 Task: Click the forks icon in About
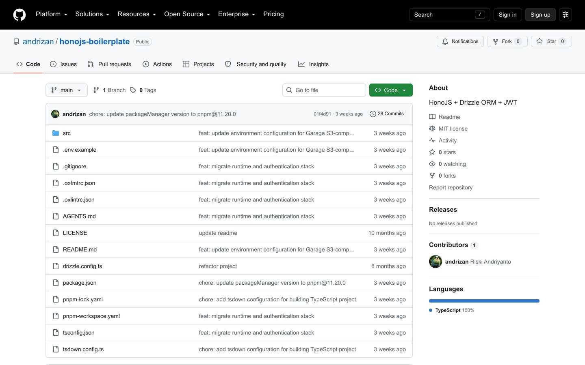pyautogui.click(x=432, y=176)
